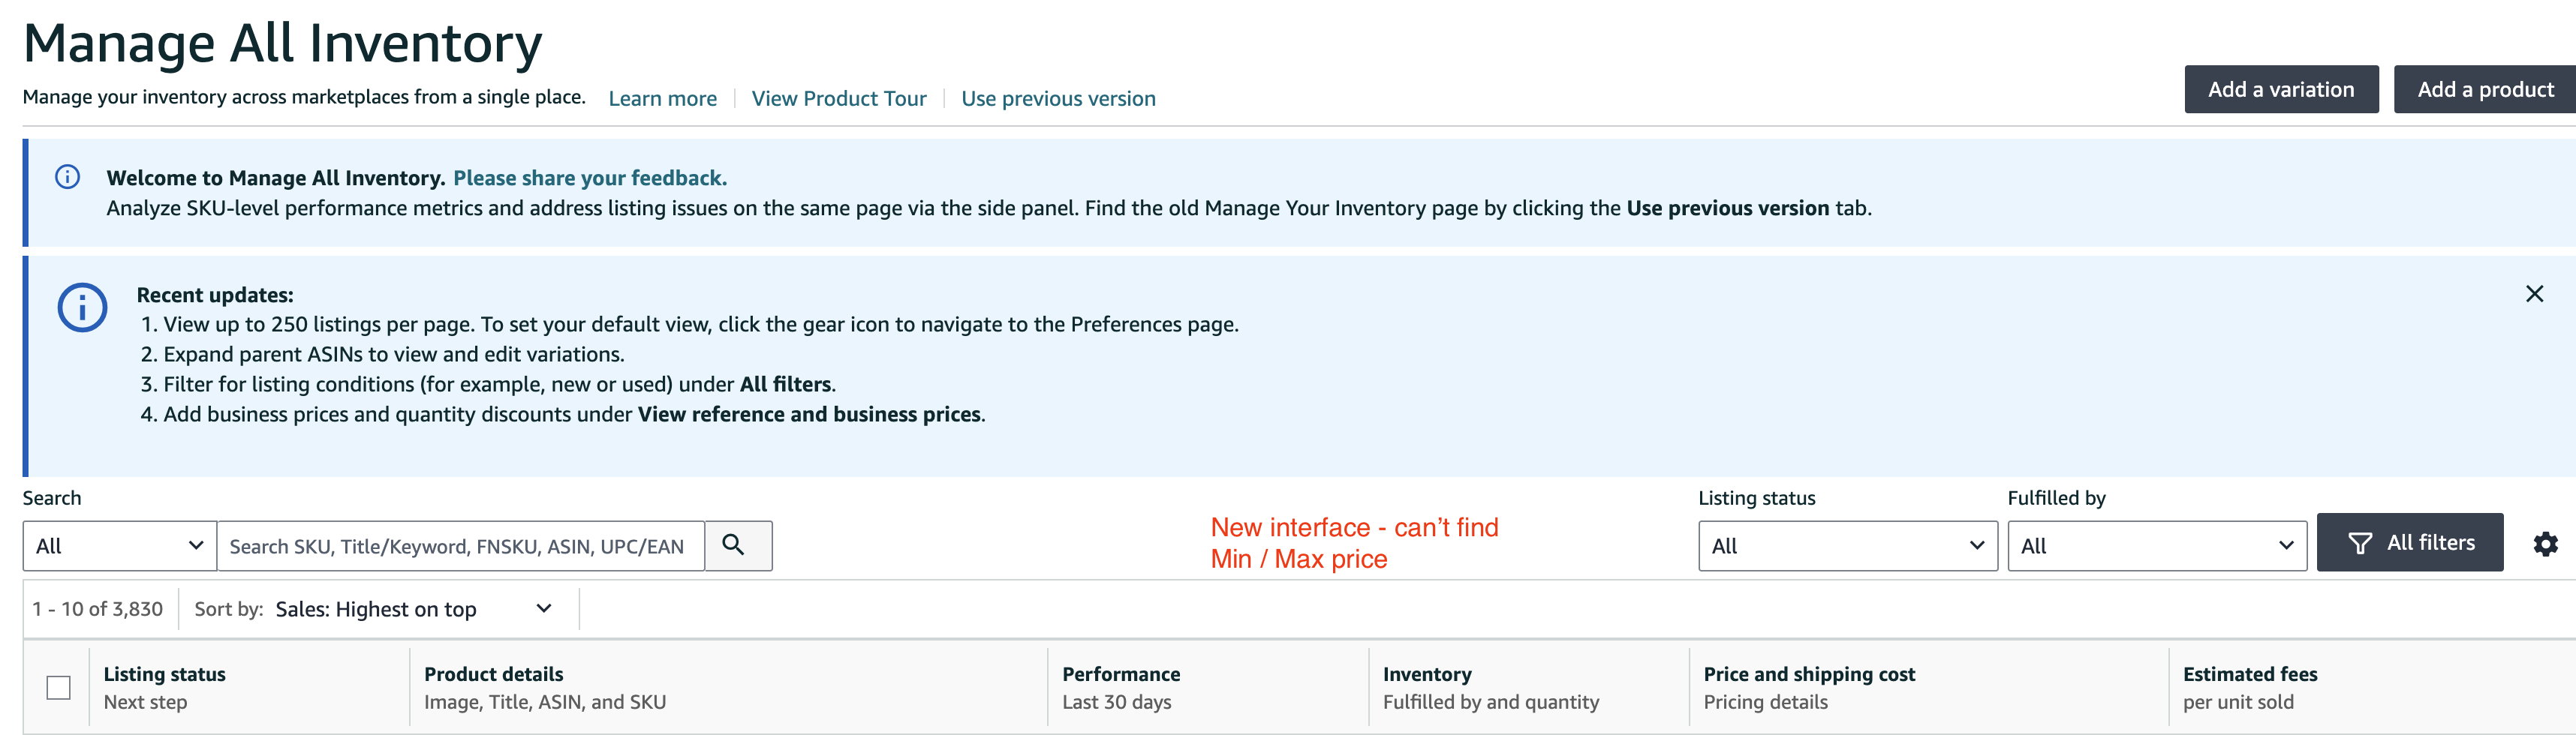This screenshot has width=2576, height=735.
Task: Focus the SKU, Title/Keyword search field
Action: (461, 546)
